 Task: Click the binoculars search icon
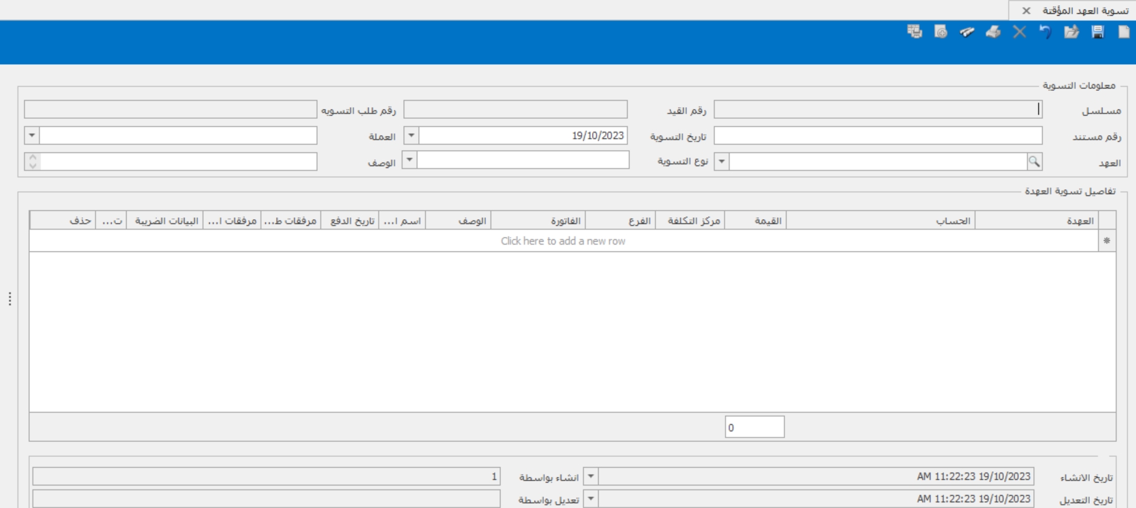[967, 32]
